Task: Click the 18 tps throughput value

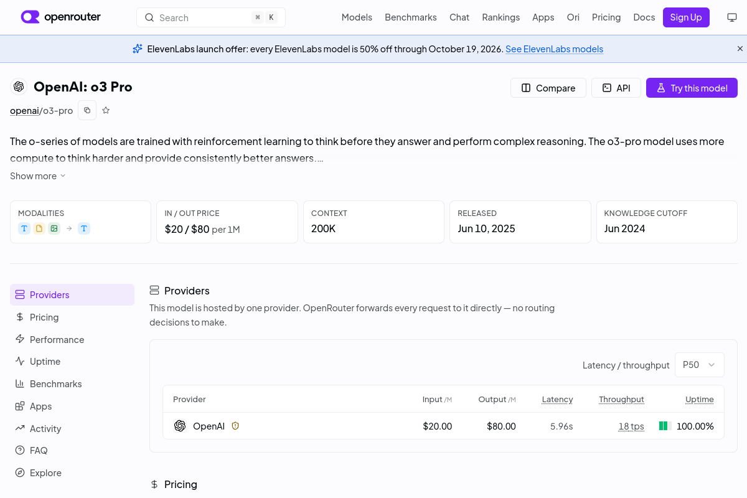Action: [x=631, y=426]
